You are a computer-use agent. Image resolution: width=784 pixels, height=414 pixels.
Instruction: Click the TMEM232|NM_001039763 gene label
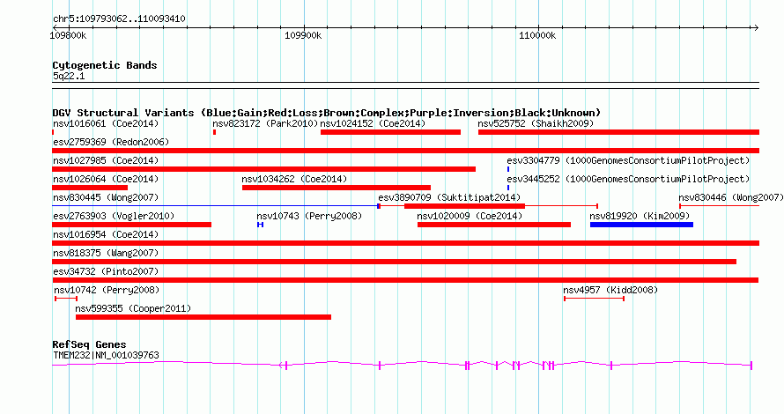point(106,355)
